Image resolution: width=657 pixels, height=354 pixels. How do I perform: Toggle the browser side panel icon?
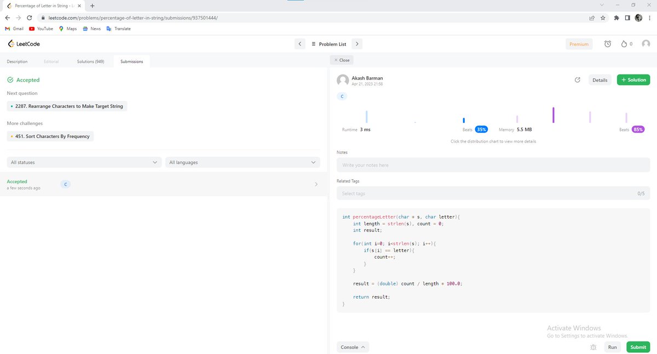[x=628, y=18]
